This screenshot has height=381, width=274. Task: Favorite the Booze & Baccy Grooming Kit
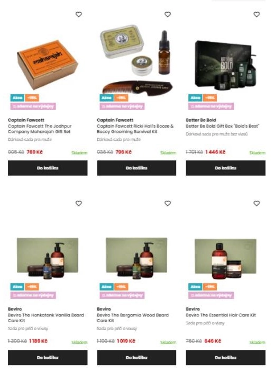168,15
